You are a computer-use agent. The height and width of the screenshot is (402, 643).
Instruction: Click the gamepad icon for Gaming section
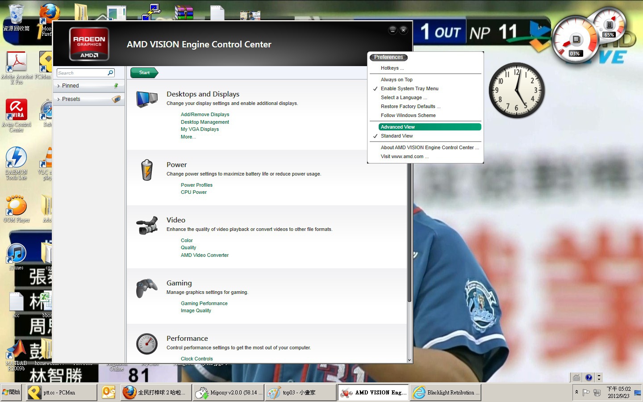147,288
